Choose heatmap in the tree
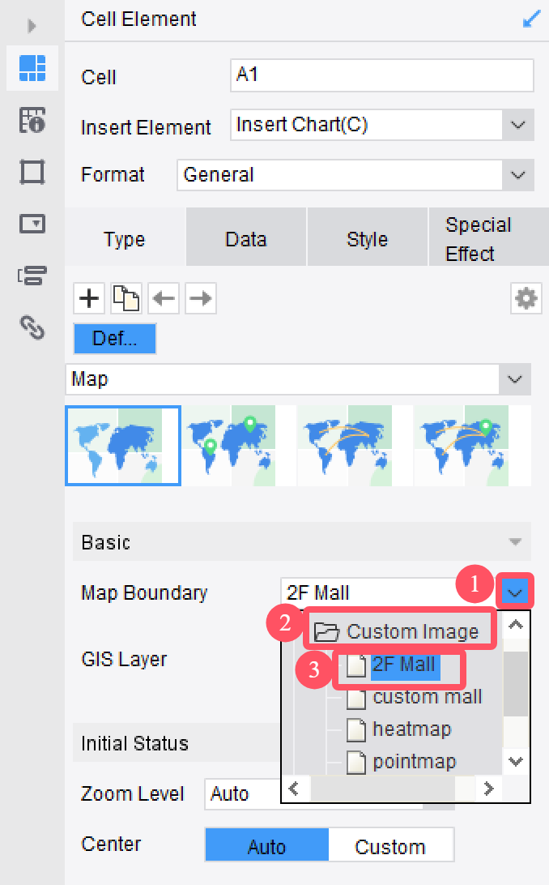Image resolution: width=549 pixels, height=885 pixels. pyautogui.click(x=412, y=729)
